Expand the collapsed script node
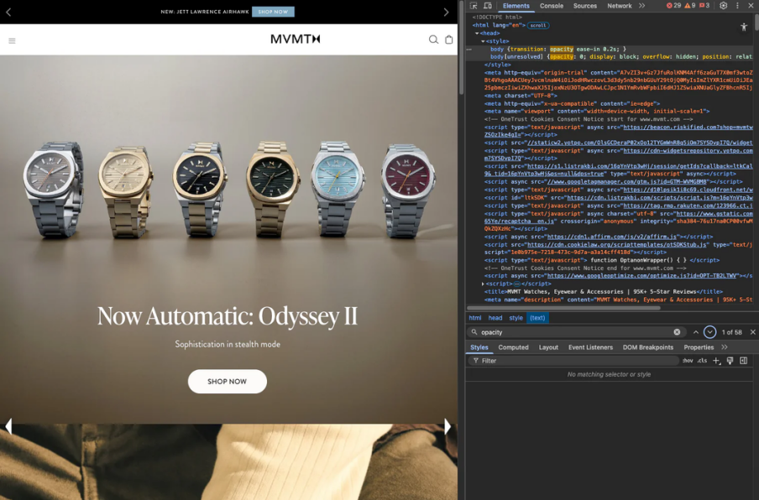Image resolution: width=759 pixels, height=500 pixels. [x=483, y=284]
